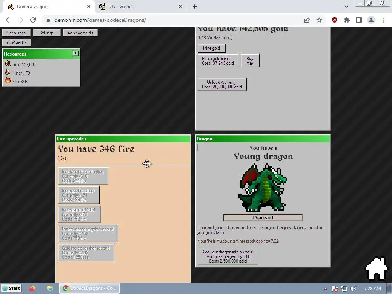Unlock Alchemy for 20,000,000 gold
Screen dimensions: 392x294
(222, 85)
